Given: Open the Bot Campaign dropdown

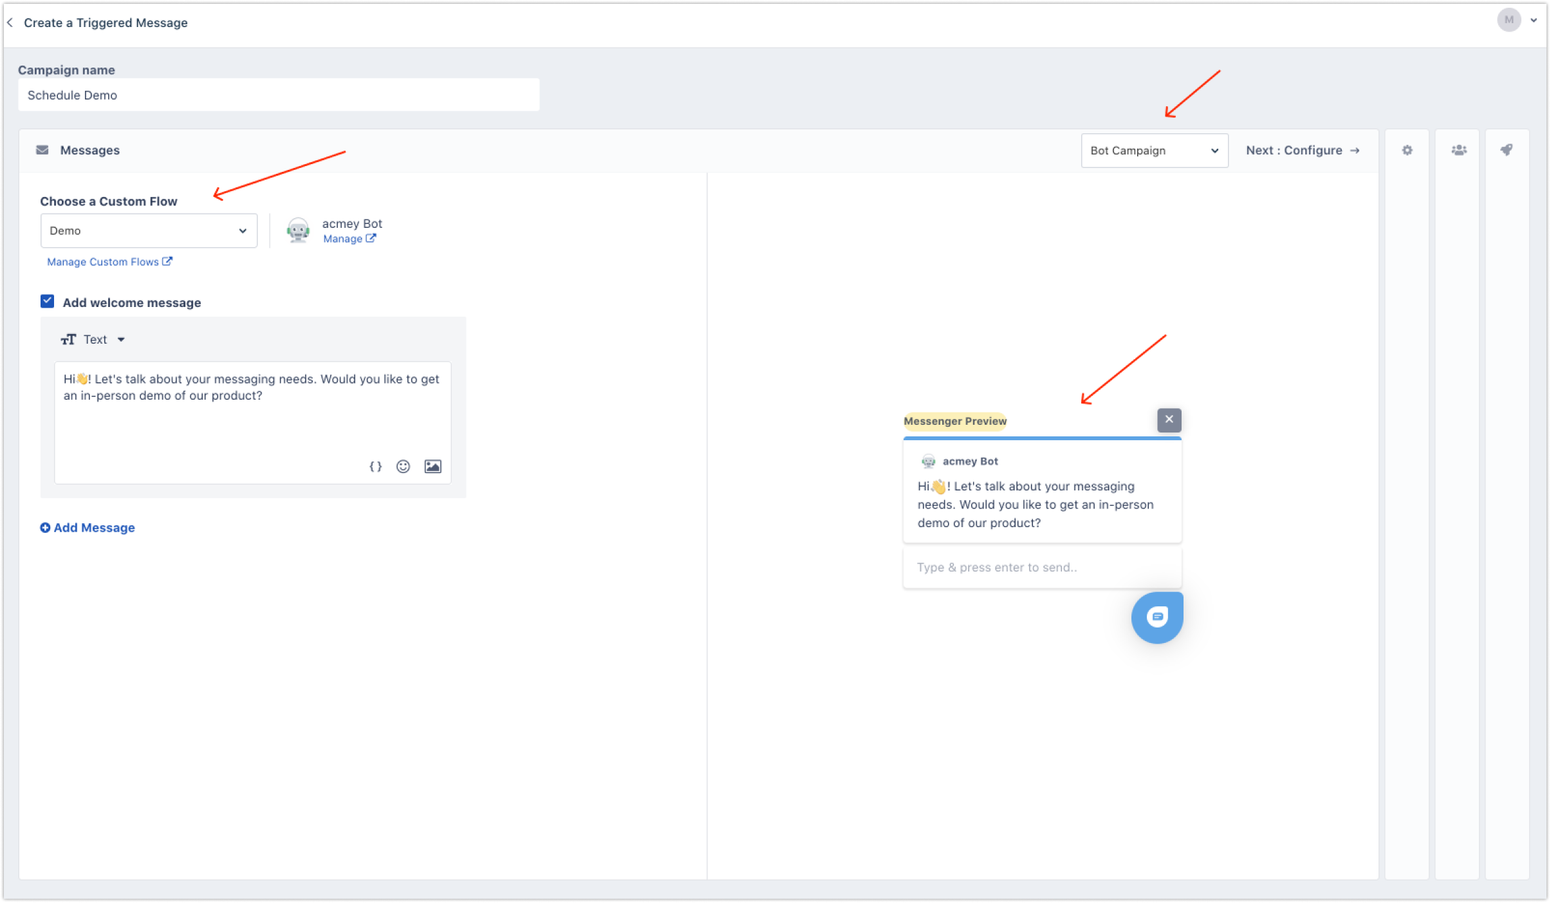Looking at the screenshot, I should pyautogui.click(x=1154, y=151).
